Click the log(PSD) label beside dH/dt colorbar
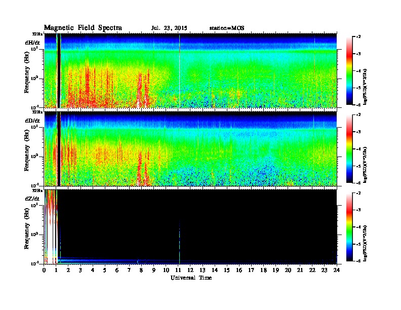401x310 pixels. pyautogui.click(x=365, y=87)
